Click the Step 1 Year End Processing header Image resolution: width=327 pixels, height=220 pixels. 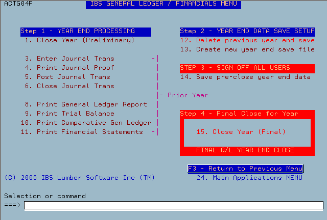point(86,32)
